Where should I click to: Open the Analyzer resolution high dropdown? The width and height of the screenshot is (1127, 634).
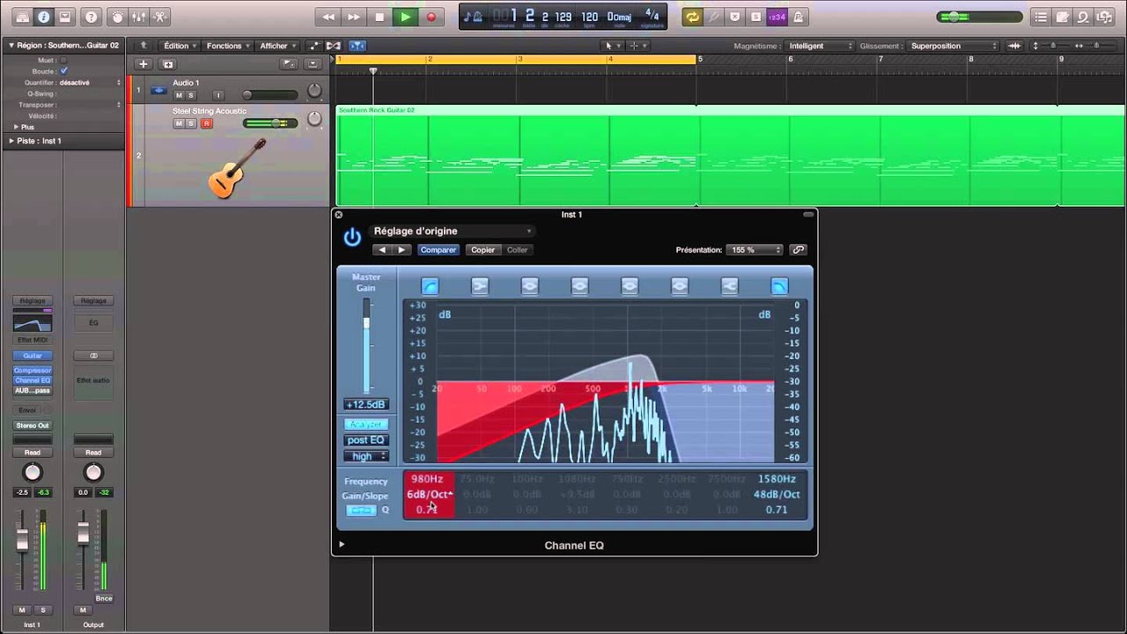pos(365,456)
